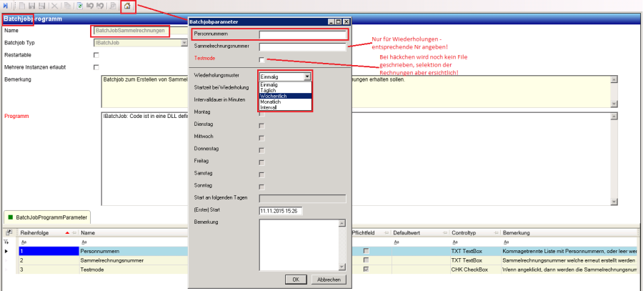Click the first undo arrow icon
Viewport: 643px width, 291px height.
point(90,6)
